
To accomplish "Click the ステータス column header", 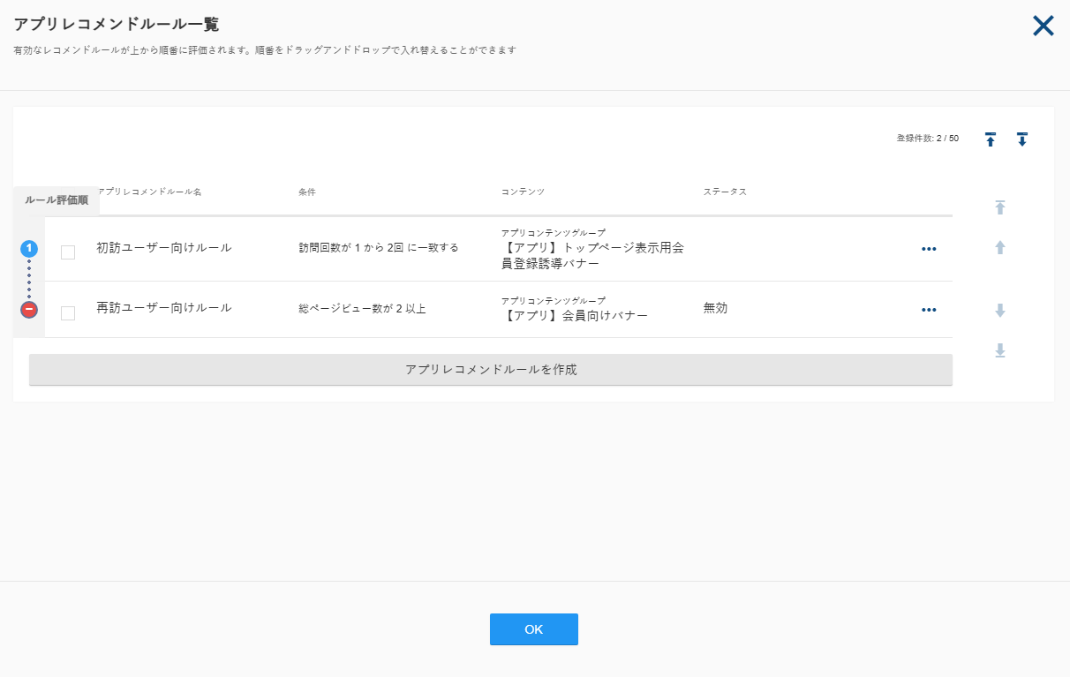I will 725,192.
